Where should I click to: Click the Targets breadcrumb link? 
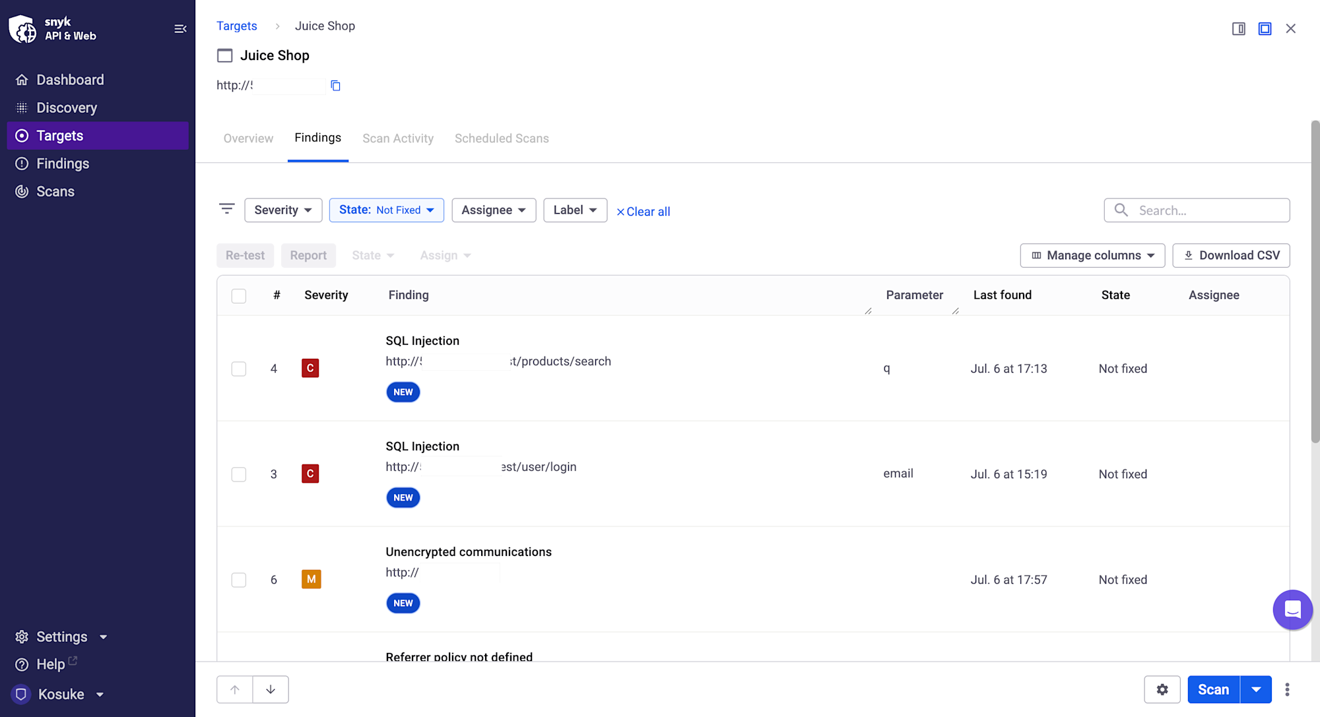click(x=237, y=26)
